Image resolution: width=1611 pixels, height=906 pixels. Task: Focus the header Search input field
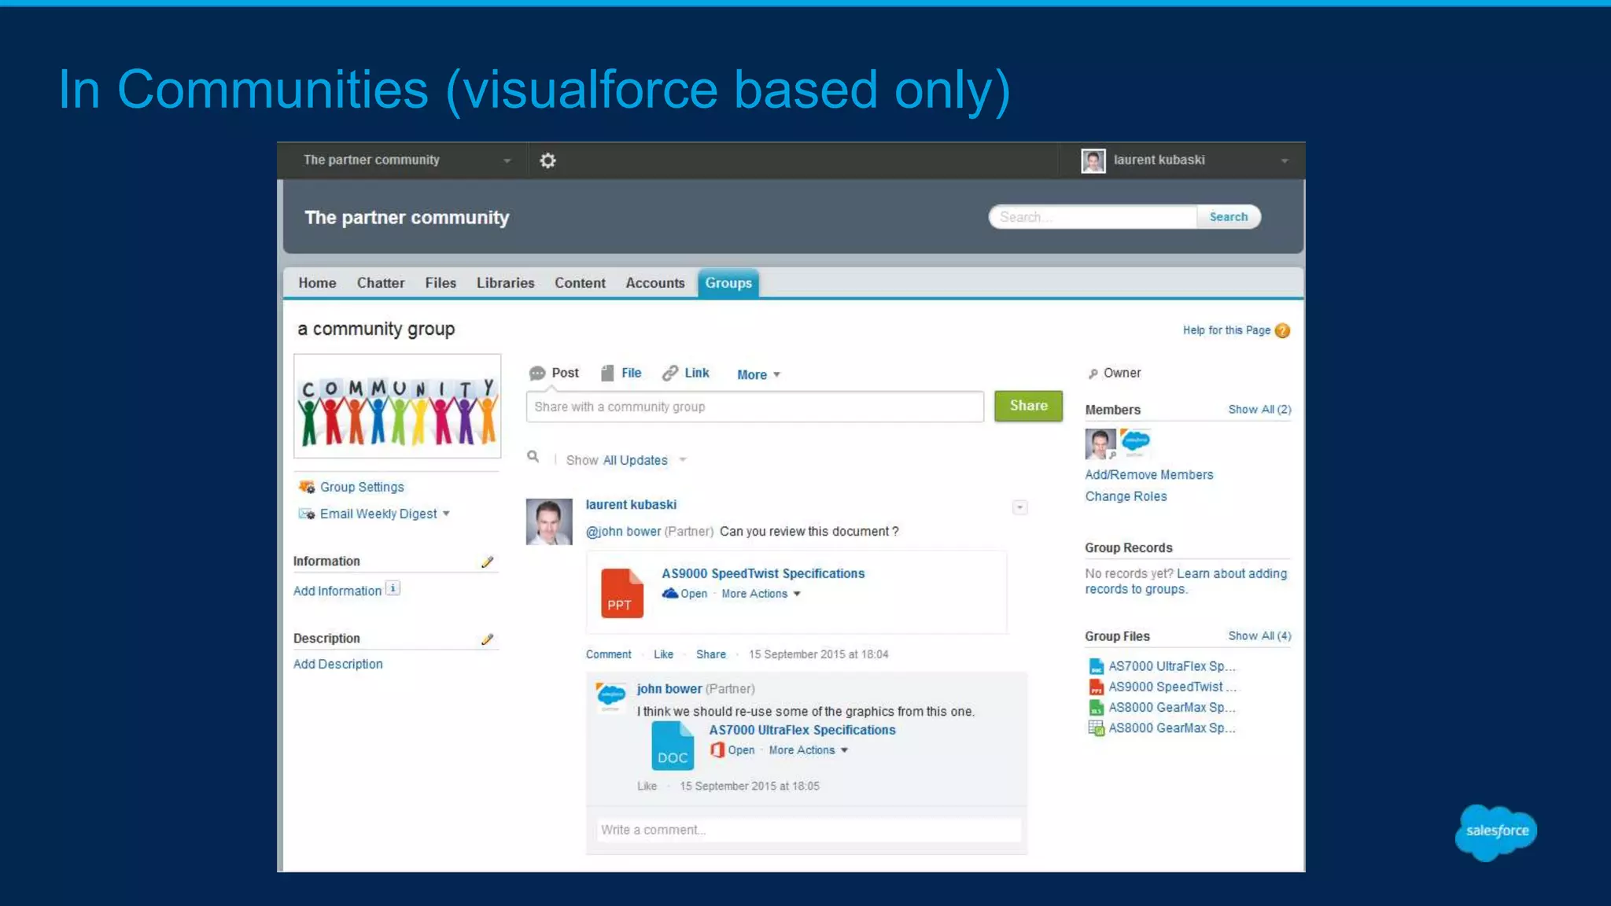[1093, 217]
